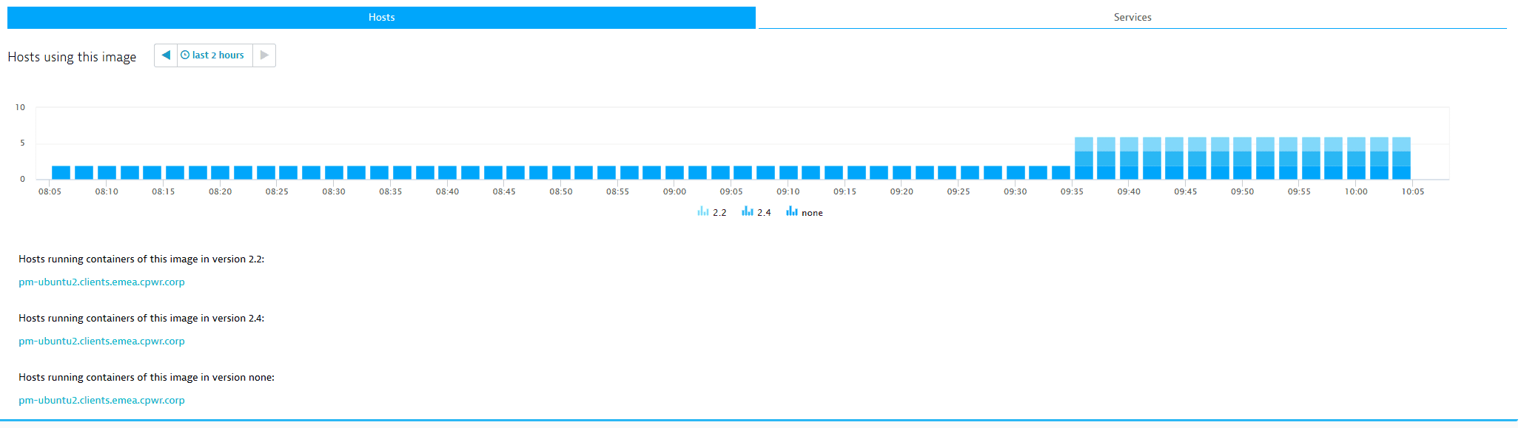This screenshot has width=1524, height=428.
Task: Select the stacked chart bar at 09:40
Action: (x=1129, y=158)
